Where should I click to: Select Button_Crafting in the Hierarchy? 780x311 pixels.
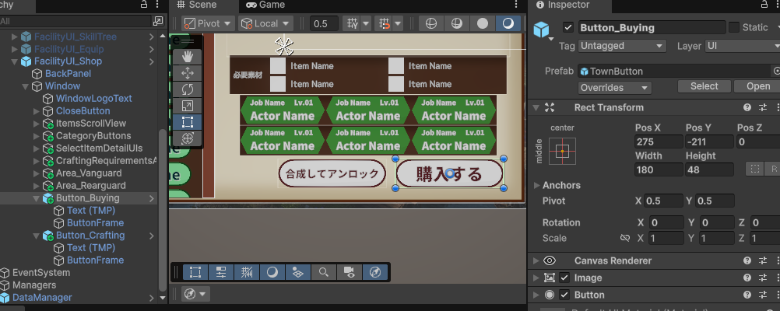point(90,236)
